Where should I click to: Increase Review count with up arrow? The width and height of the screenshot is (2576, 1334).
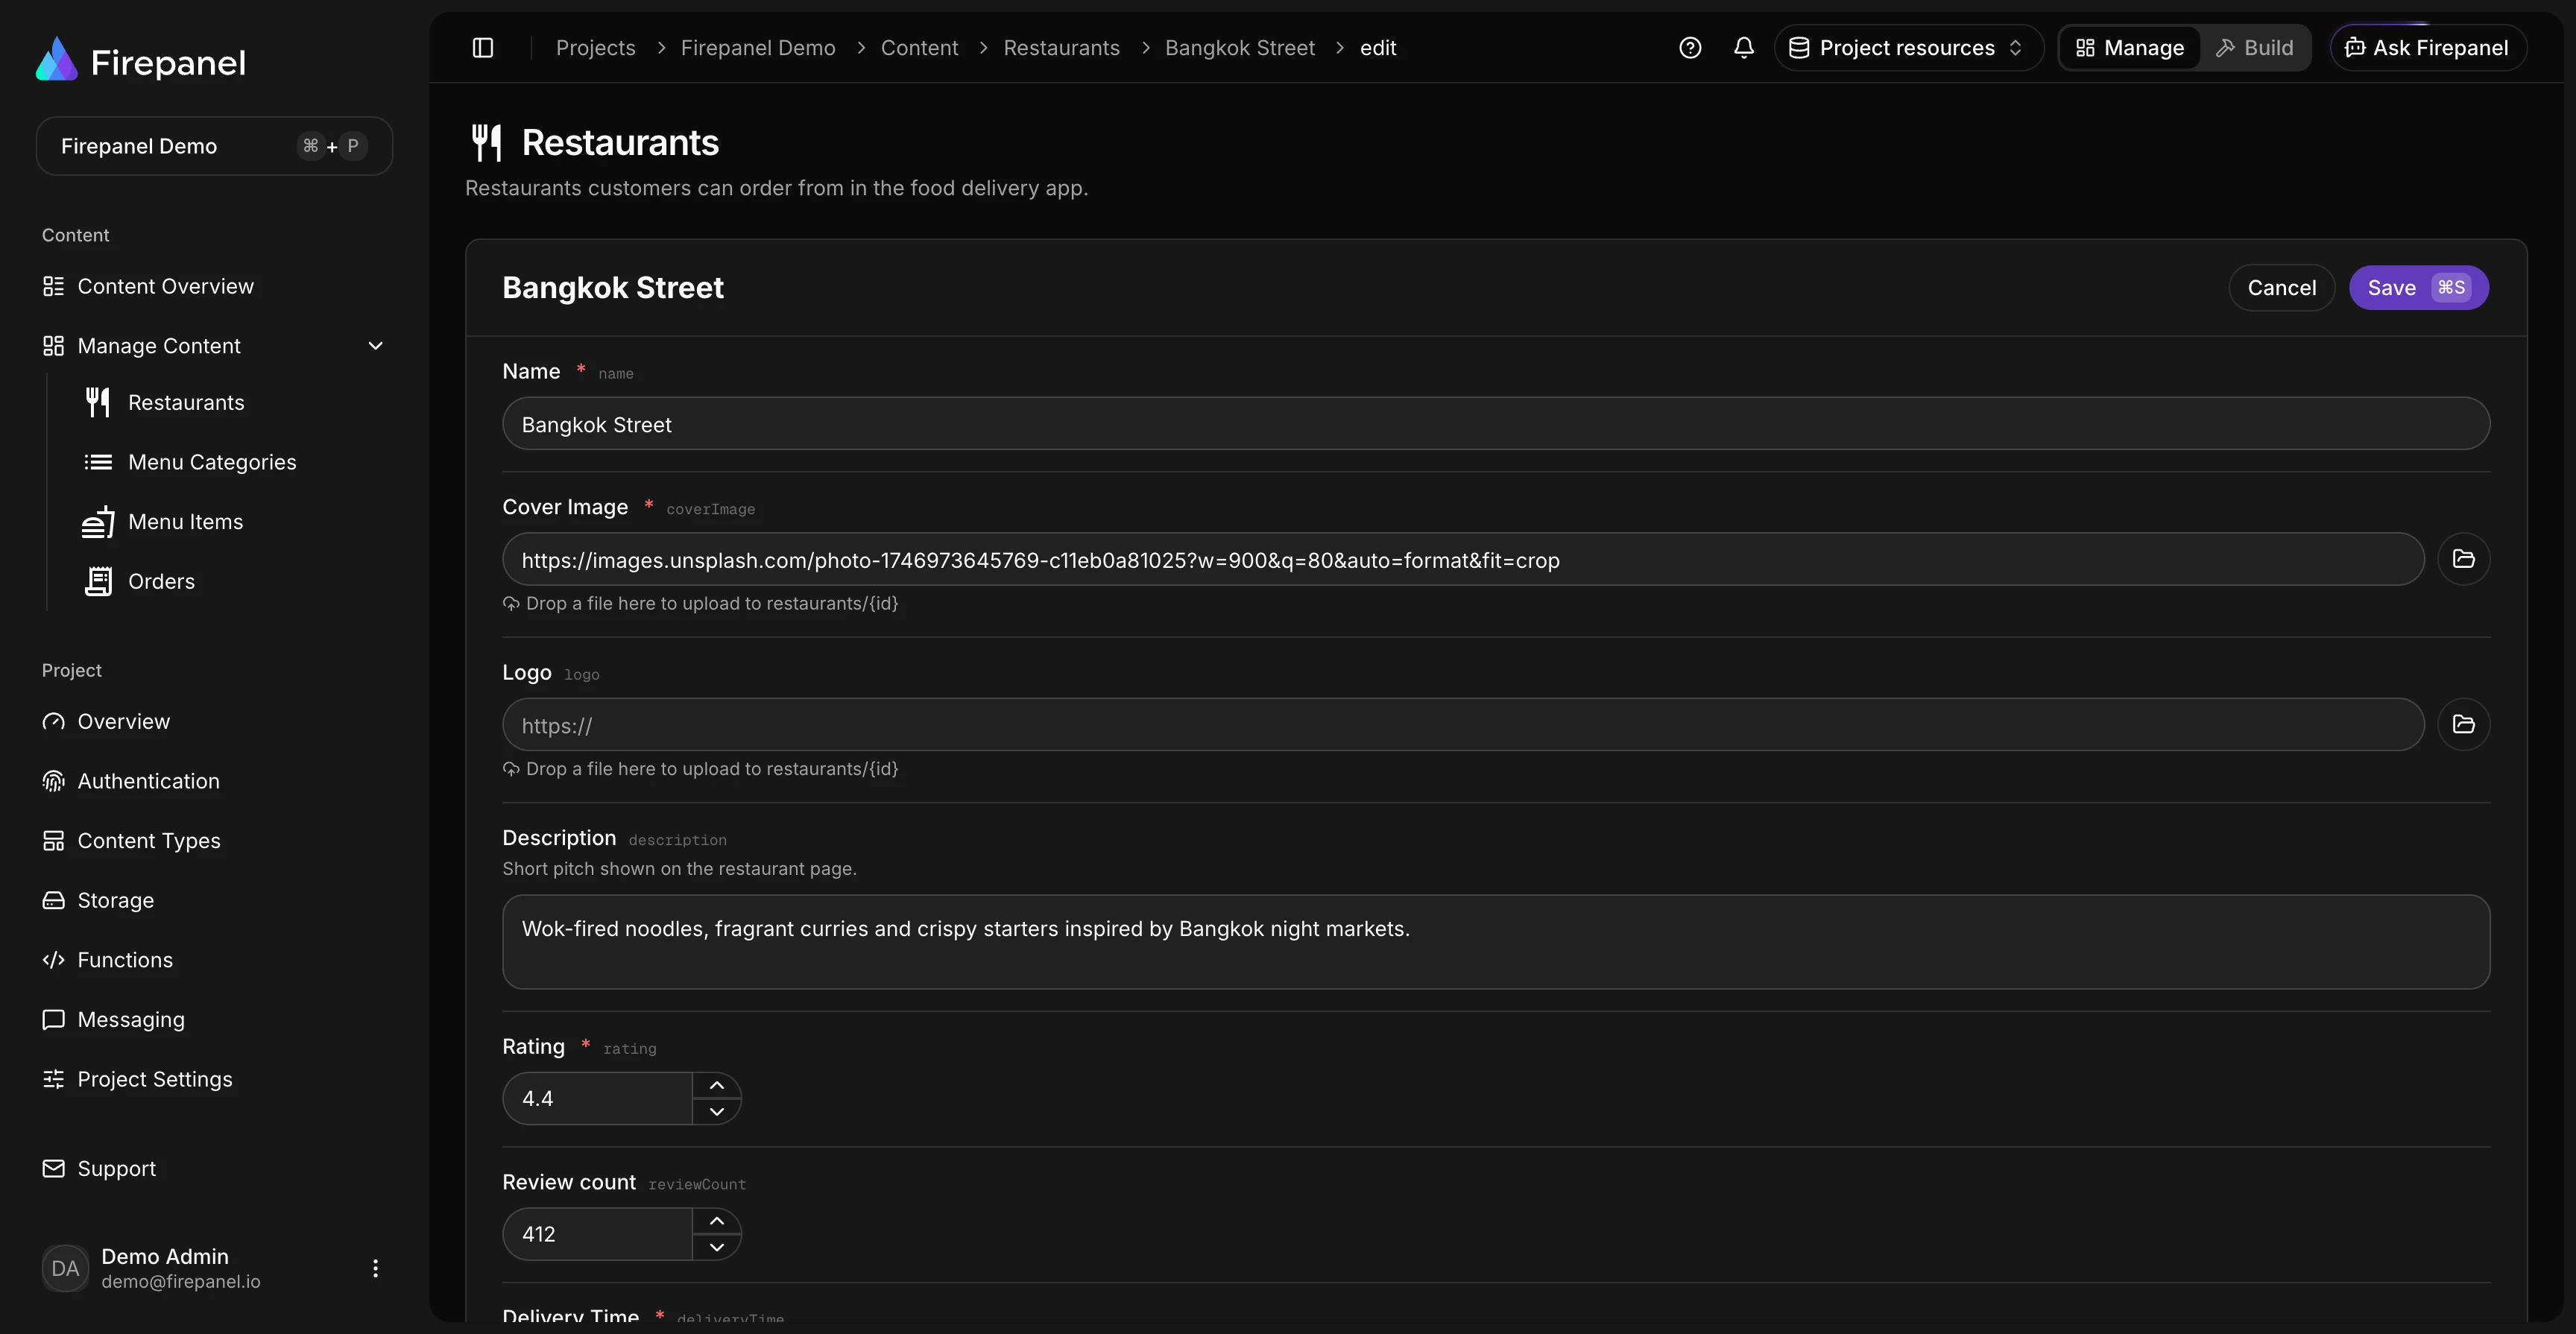[717, 1222]
